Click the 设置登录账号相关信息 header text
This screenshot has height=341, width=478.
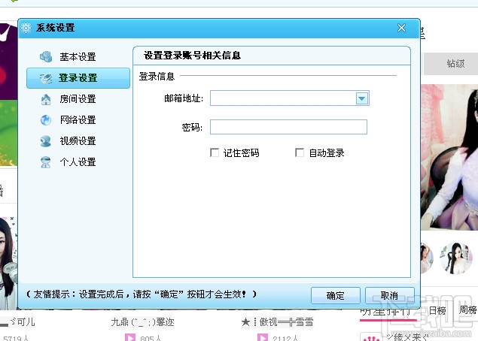coord(192,56)
